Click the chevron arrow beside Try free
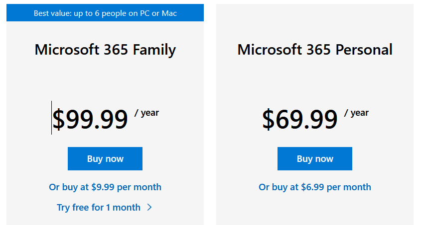This screenshot has width=422, height=225. [149, 208]
